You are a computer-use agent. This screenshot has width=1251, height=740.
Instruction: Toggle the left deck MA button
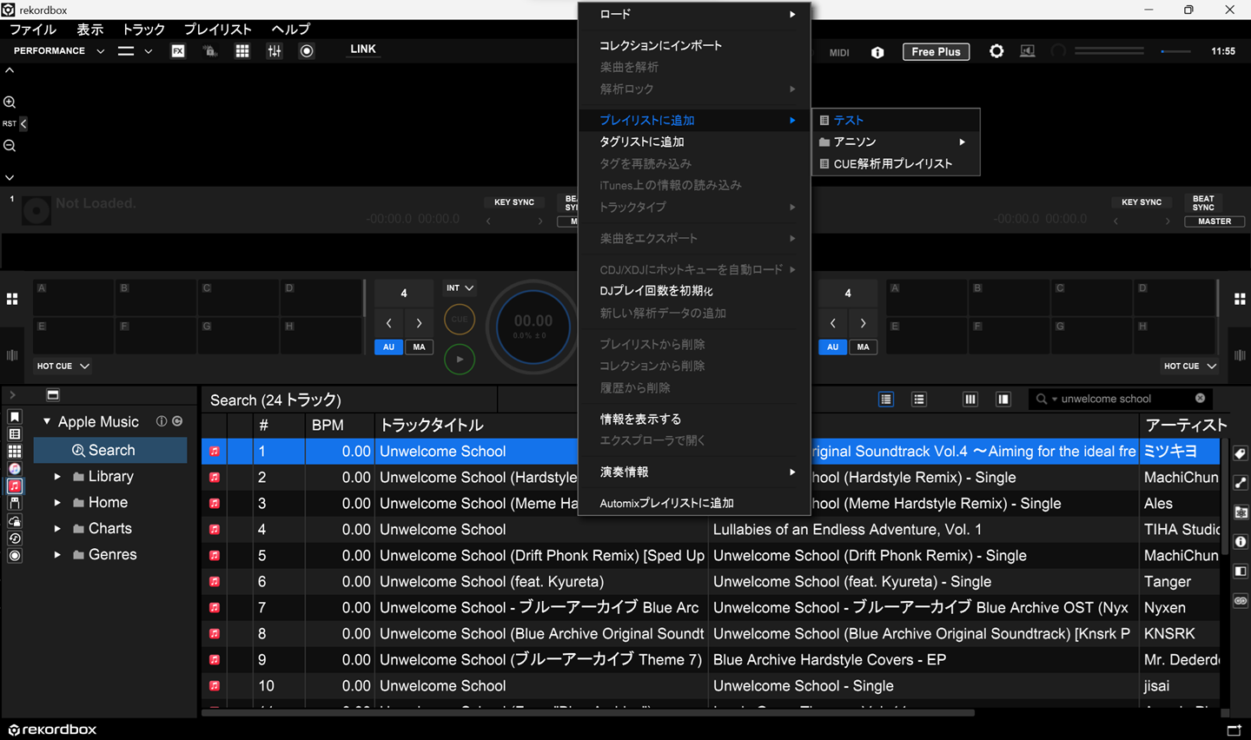point(419,347)
